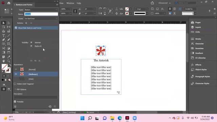The height and width of the screenshot is (122, 217).
Task: Open Microsoft Edge from taskbar
Action: (120, 118)
